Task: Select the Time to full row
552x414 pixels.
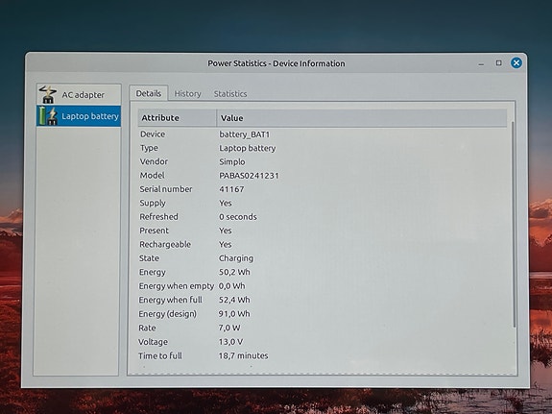Action: point(323,355)
